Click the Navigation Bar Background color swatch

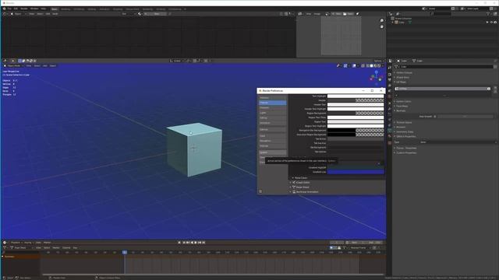pyautogui.click(x=356, y=130)
